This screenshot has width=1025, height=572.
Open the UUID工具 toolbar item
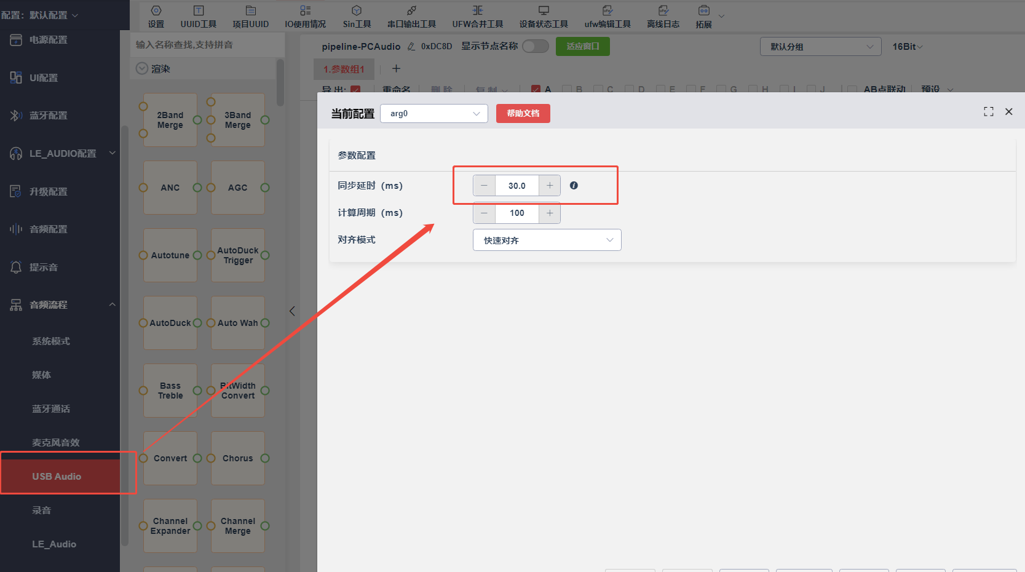tap(198, 17)
